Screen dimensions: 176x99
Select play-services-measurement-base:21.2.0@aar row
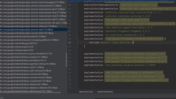(34, 13)
